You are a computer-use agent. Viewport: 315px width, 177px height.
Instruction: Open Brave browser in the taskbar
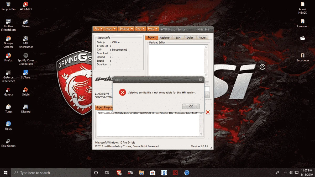click(x=119, y=173)
